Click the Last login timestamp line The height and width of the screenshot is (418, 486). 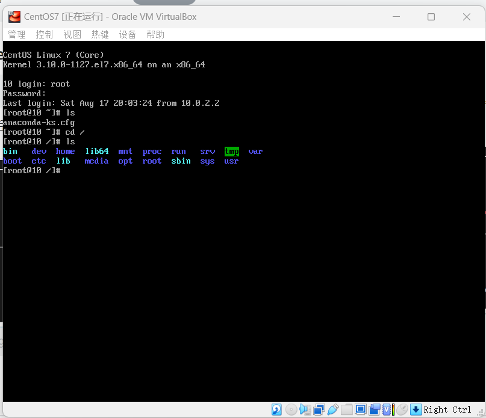click(x=111, y=103)
